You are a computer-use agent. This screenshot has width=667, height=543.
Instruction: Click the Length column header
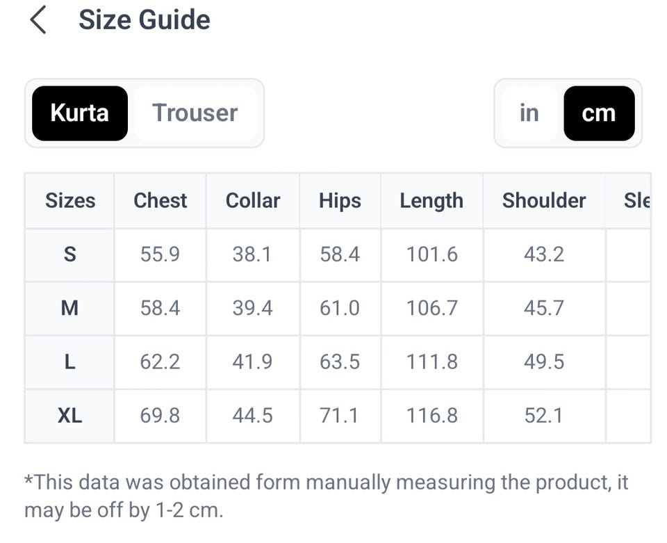(x=431, y=201)
